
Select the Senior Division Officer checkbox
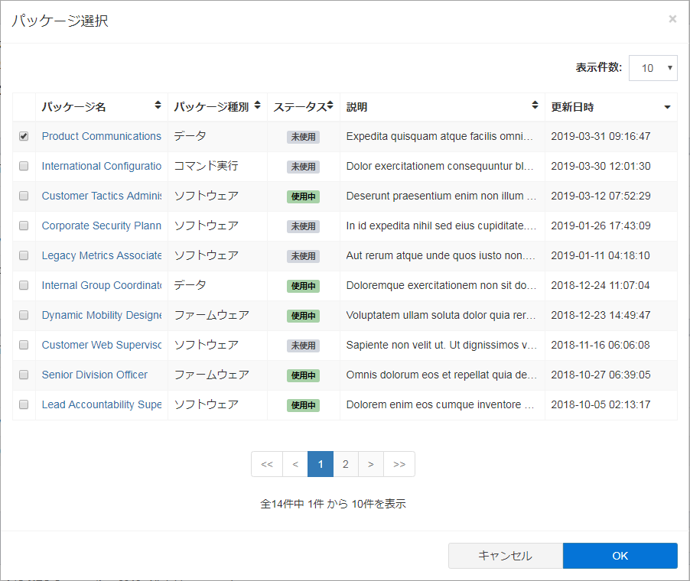coord(24,375)
